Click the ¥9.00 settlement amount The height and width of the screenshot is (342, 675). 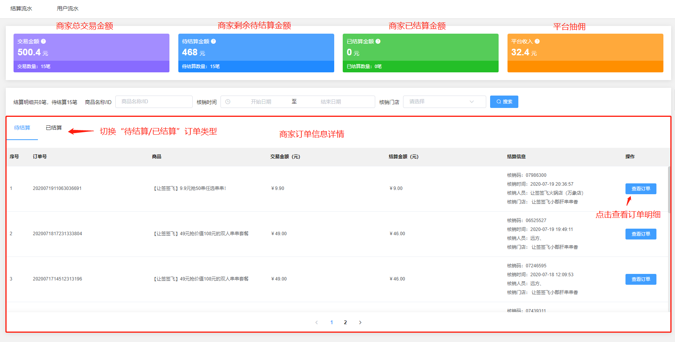coord(396,188)
